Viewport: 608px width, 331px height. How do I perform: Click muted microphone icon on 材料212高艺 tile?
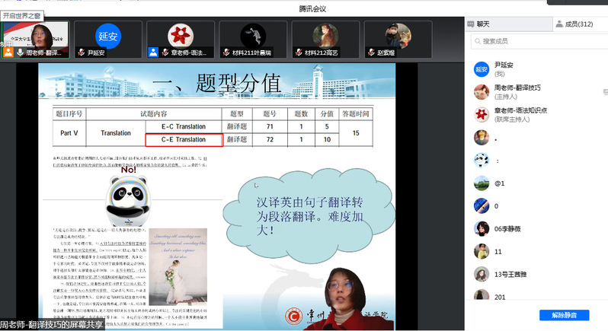(299, 53)
